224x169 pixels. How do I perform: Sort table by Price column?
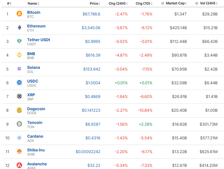[x=95, y=3]
